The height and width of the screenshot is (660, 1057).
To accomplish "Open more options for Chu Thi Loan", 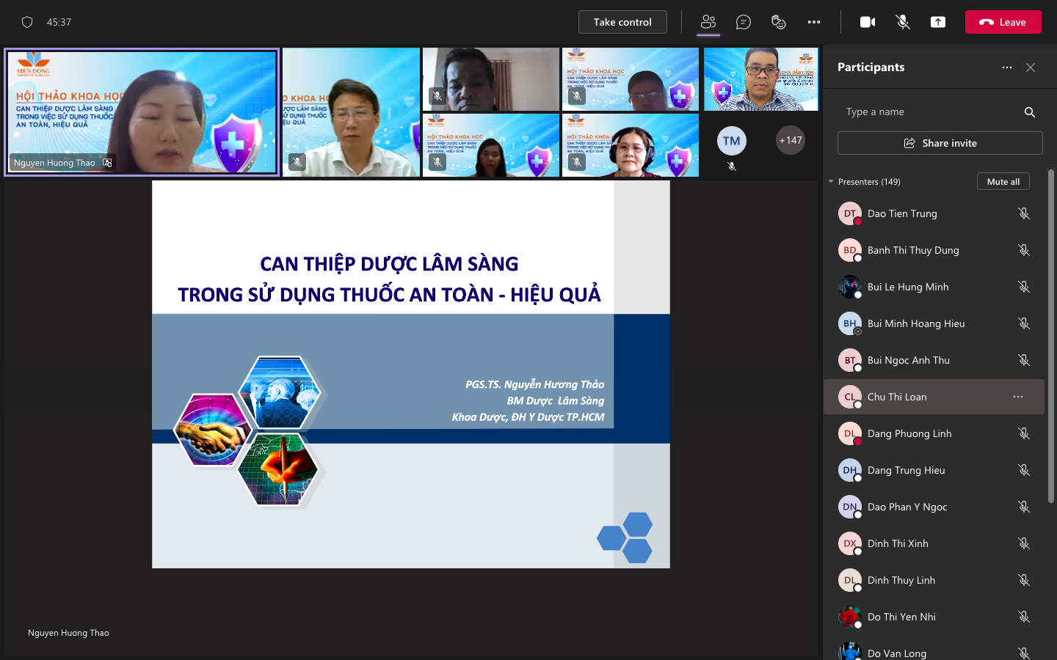I will coord(1017,397).
